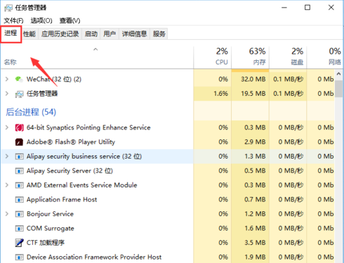Open the 文件(F) menu
The height and width of the screenshot is (263, 344).
[x=13, y=20]
